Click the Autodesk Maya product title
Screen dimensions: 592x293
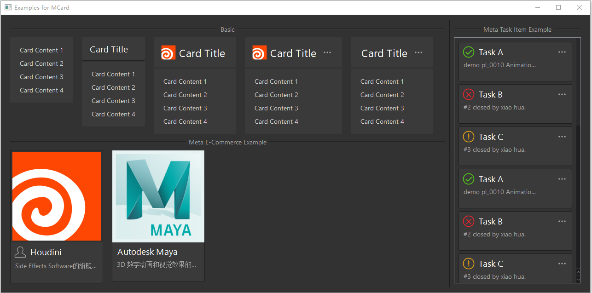(147, 252)
